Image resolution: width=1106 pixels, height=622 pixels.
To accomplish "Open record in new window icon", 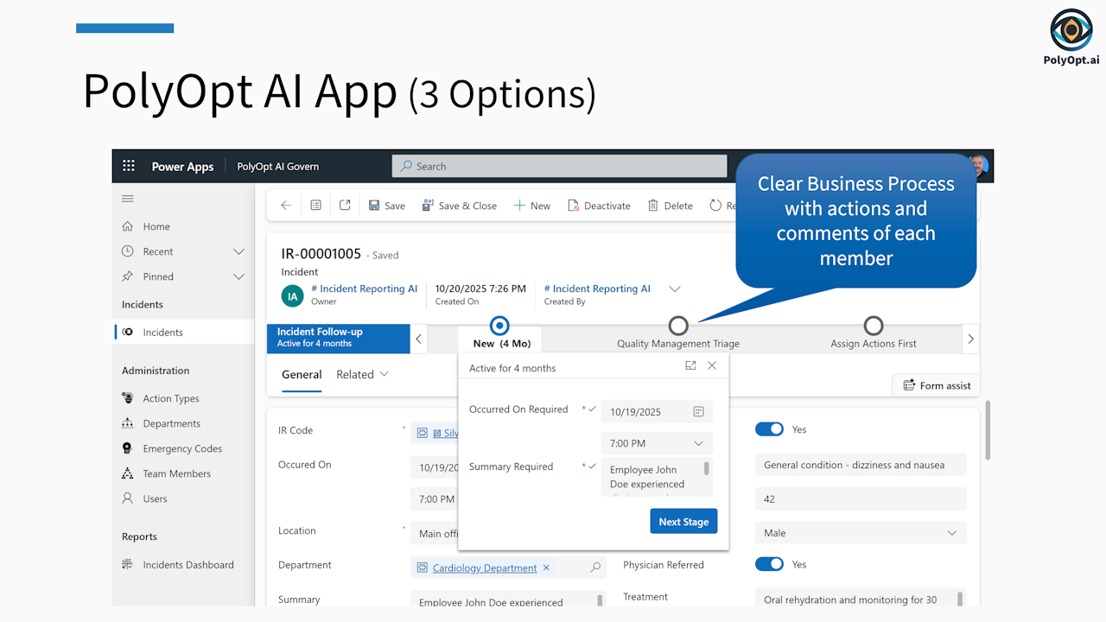I will pyautogui.click(x=345, y=206).
